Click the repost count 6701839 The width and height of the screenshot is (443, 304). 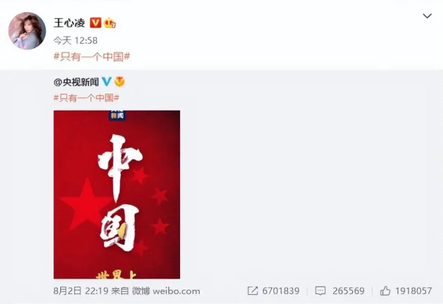click(281, 291)
